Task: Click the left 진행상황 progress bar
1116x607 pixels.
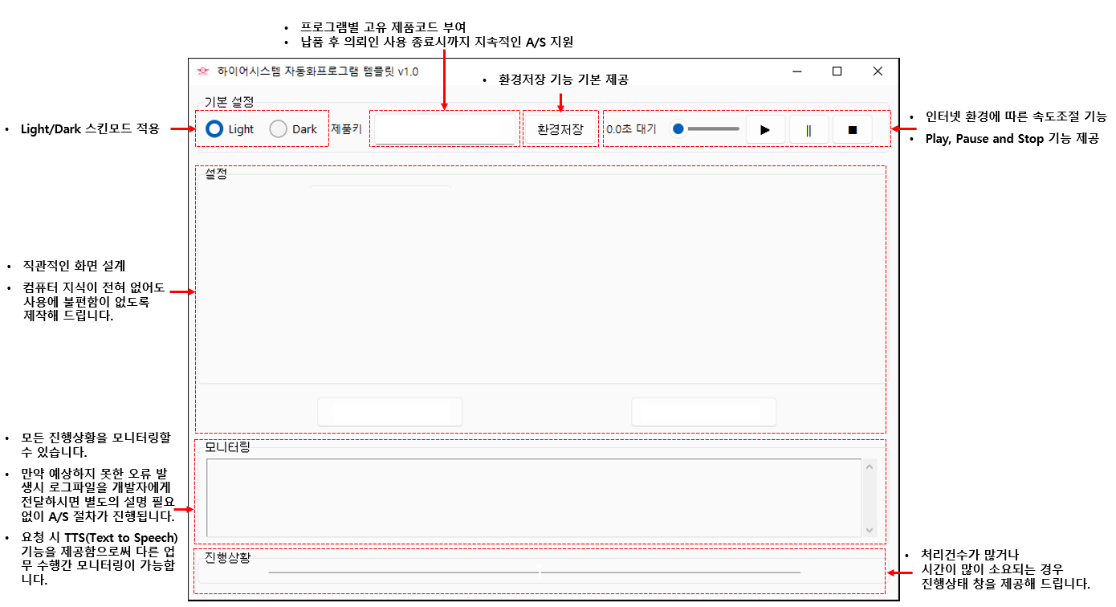Action: [403, 572]
